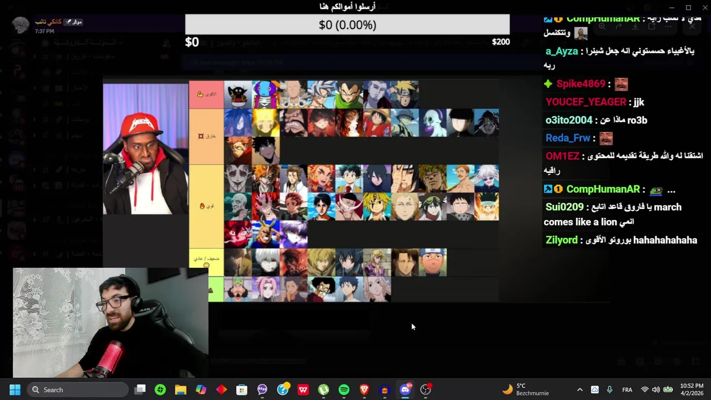Click the خارق orange tier label
Image resolution: width=711 pixels, height=400 pixels.
click(206, 136)
